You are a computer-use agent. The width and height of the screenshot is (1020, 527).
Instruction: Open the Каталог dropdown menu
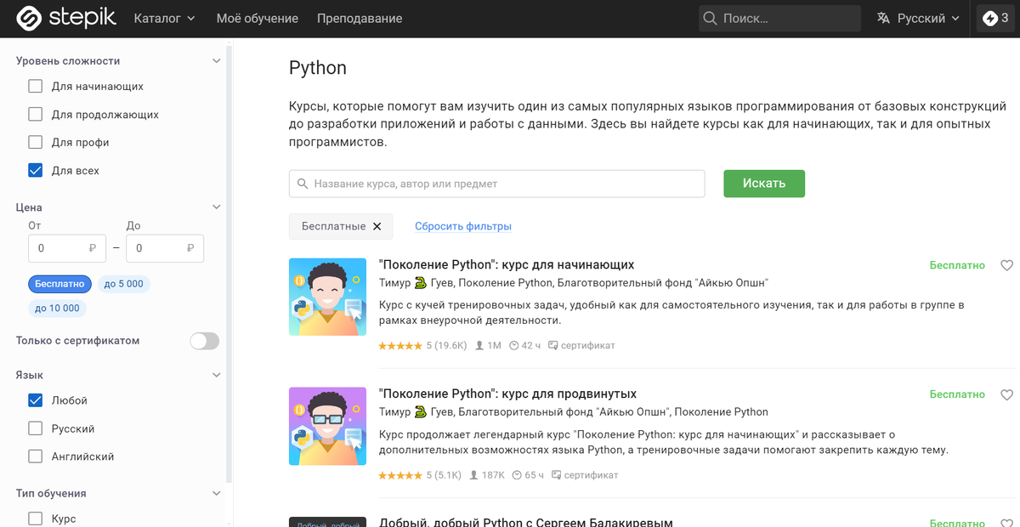click(164, 18)
